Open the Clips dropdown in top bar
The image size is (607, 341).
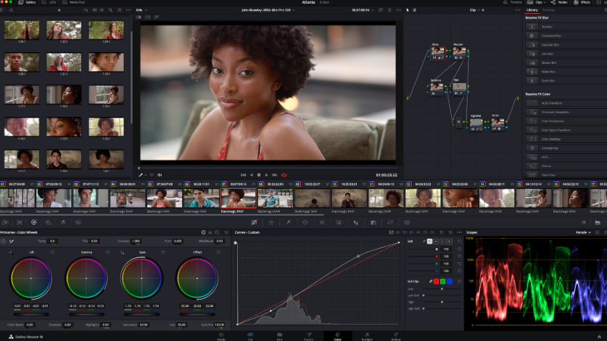(538, 2)
